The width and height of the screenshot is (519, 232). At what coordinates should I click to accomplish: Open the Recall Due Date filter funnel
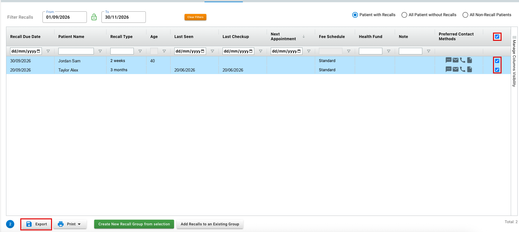(48, 51)
